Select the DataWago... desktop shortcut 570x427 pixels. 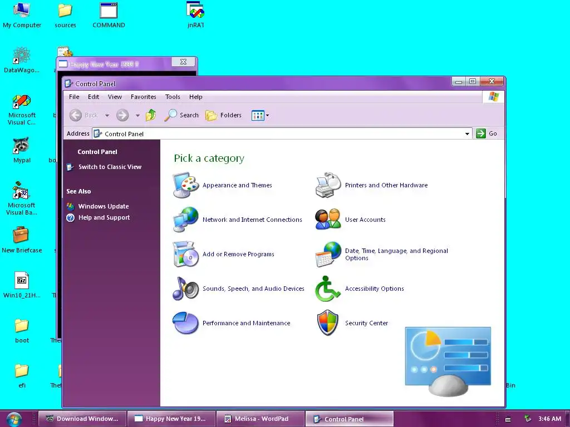(x=22, y=60)
